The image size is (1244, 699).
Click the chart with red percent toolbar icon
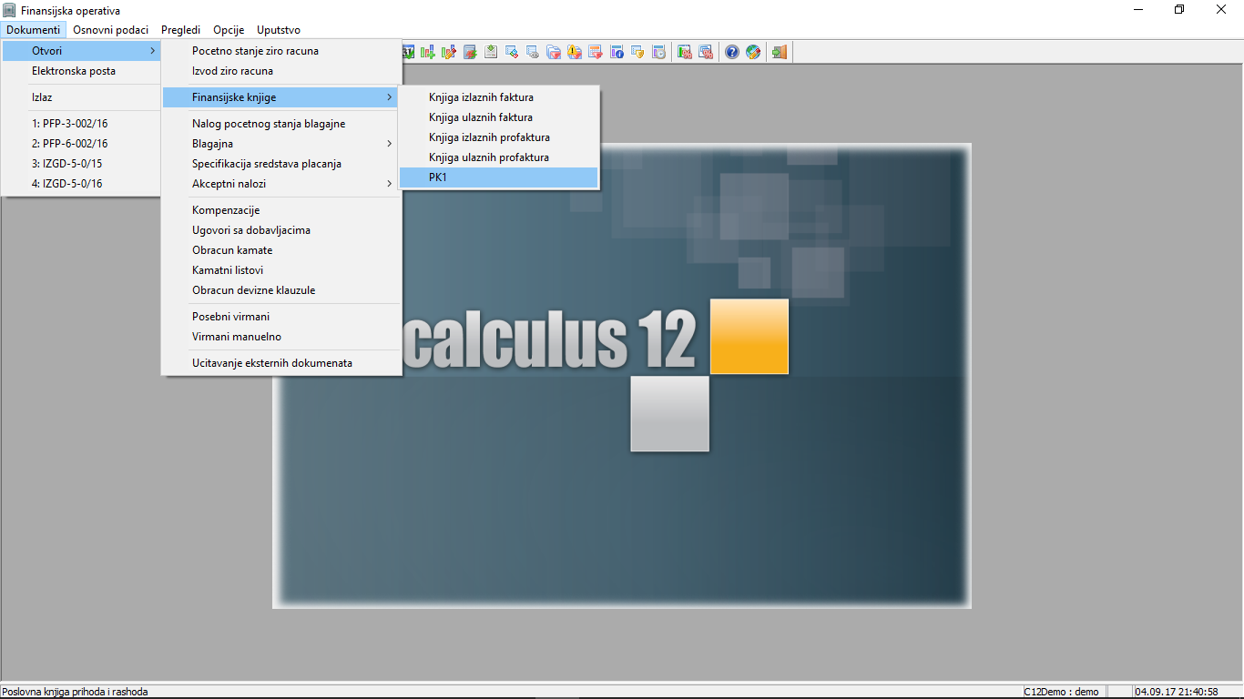tap(685, 52)
